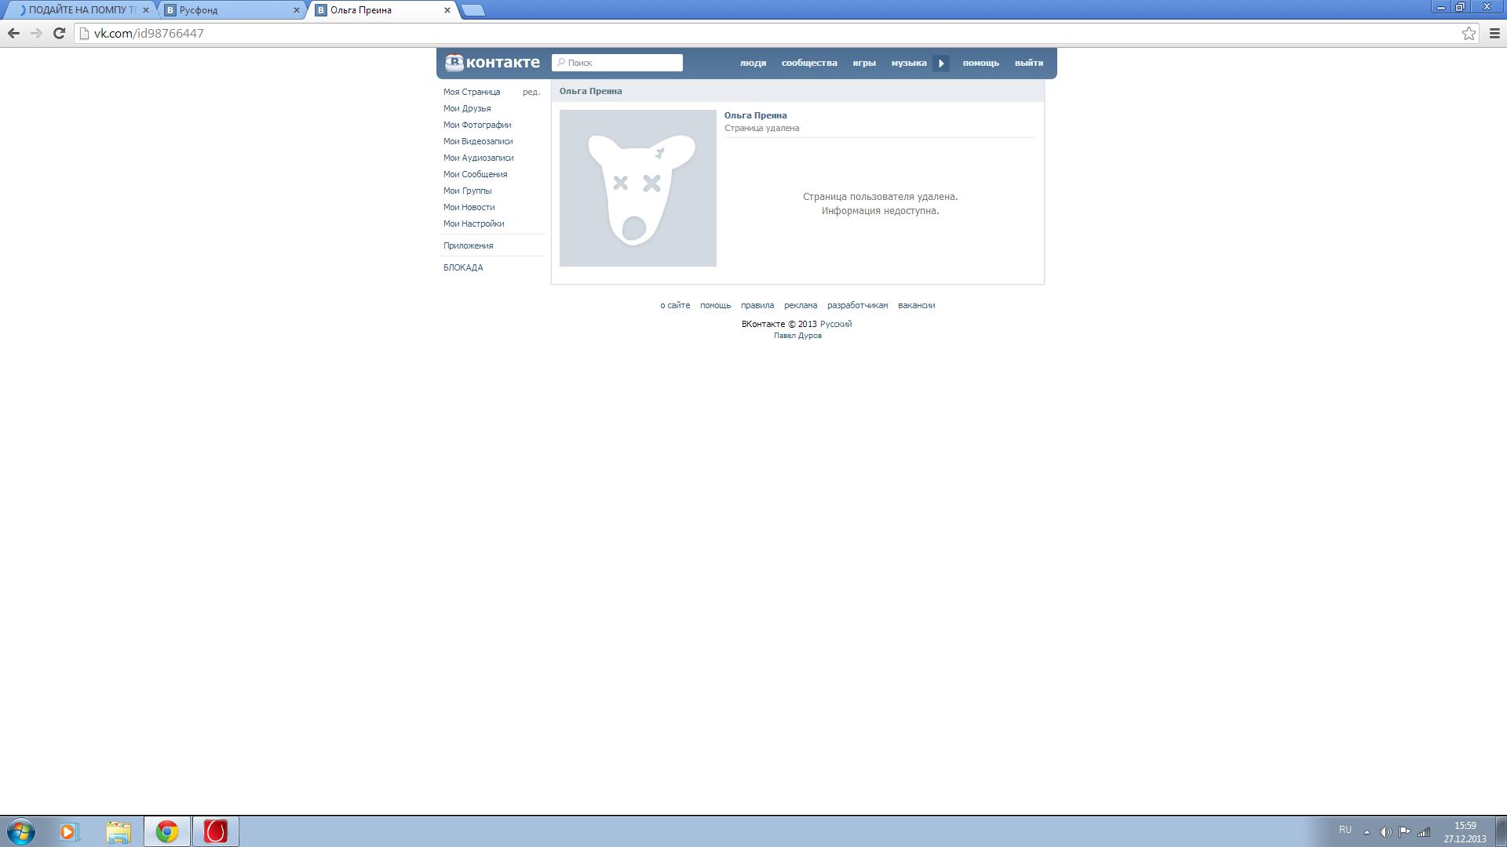Image resolution: width=1507 pixels, height=847 pixels.
Task: Open the Chrome hamburger menu
Action: click(x=1494, y=33)
